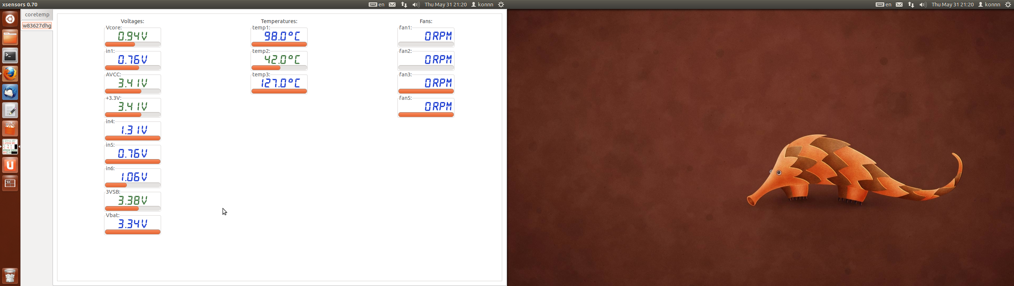Screen dimensions: 1014x286
Task: Click the Vcore 0.94V voltage readout
Action: (133, 36)
